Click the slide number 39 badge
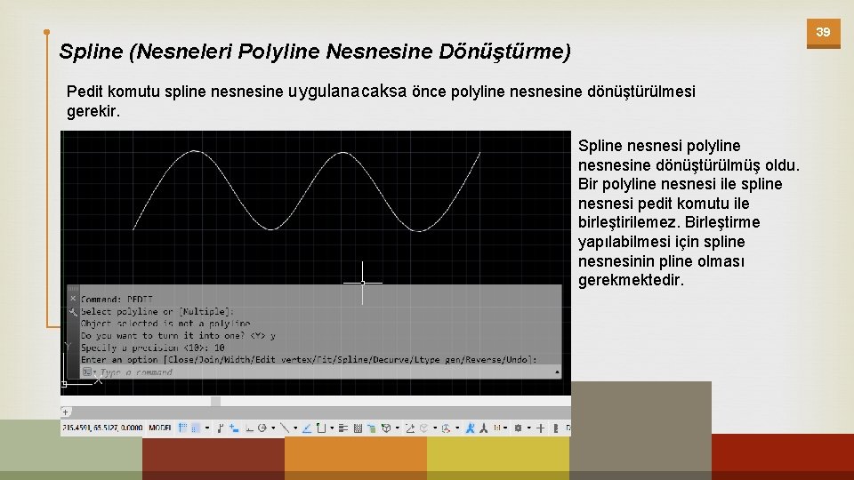Viewport: 854px width, 480px height. tap(823, 33)
